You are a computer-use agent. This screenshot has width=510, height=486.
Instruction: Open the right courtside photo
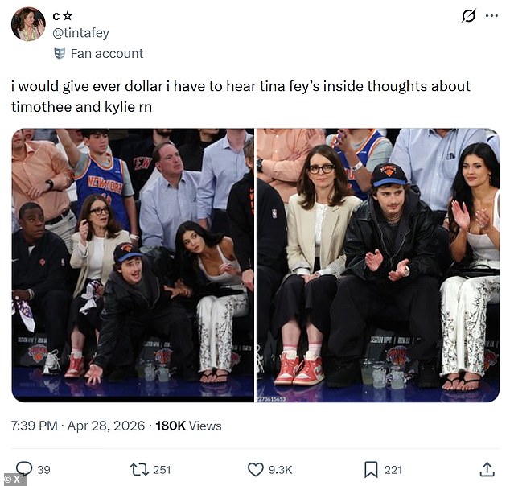pyautogui.click(x=378, y=265)
